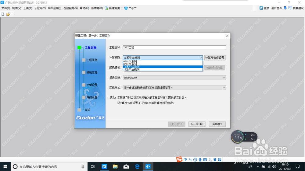Open Task View on taskbar

point(93,166)
